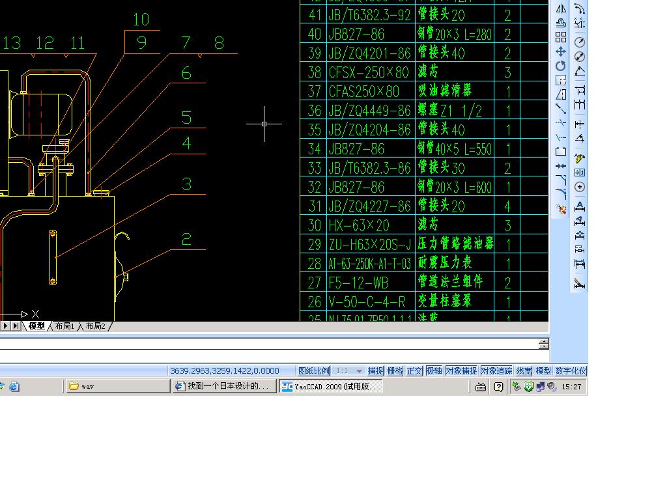
Task: Select the Chamfer tool icon
Action: 561,180
